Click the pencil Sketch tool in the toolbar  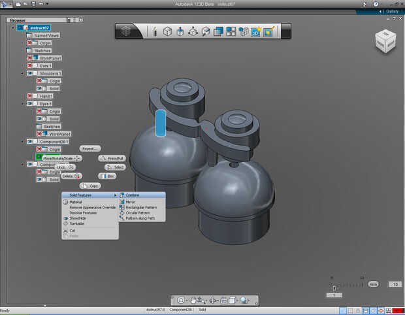[x=155, y=31]
